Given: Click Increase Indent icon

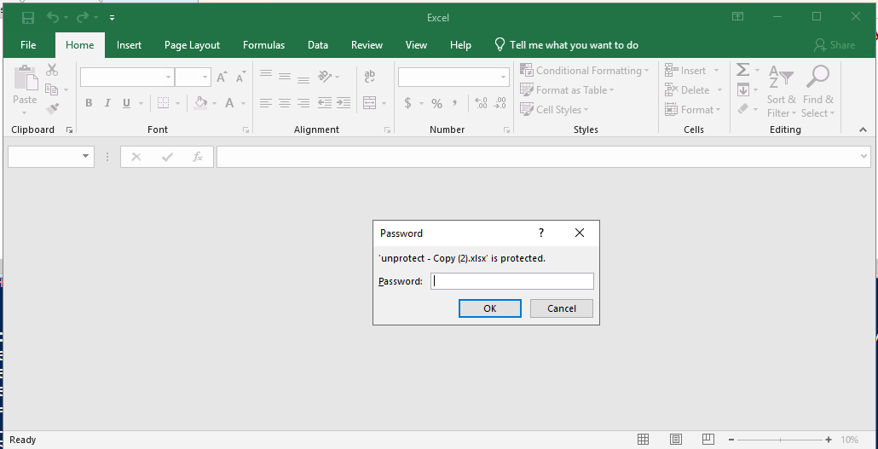Looking at the screenshot, I should [344, 103].
